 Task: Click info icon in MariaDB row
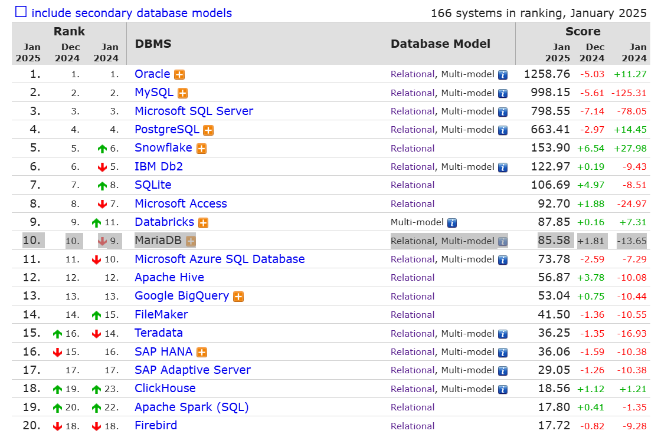(x=503, y=242)
